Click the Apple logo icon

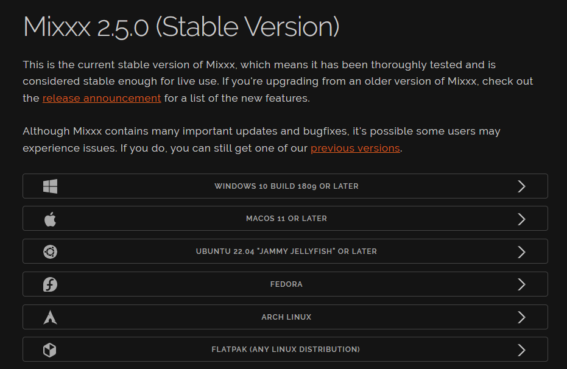tap(51, 219)
